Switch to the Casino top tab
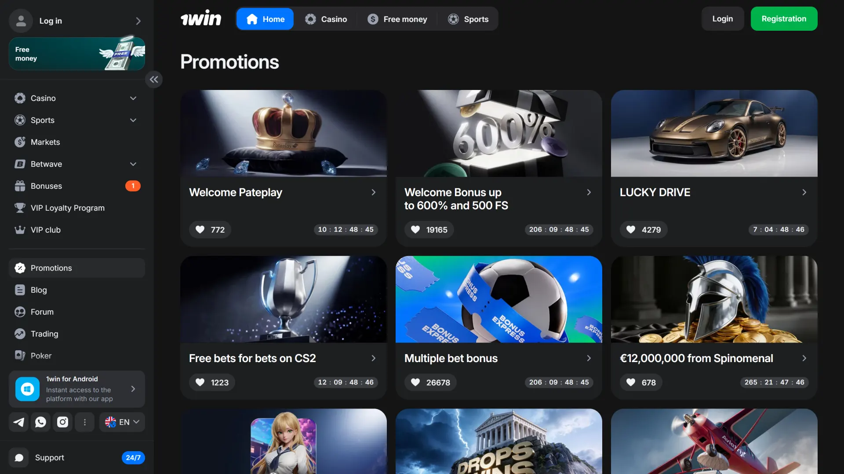 point(326,19)
